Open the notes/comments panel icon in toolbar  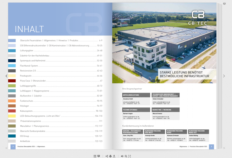pyautogui.click(x=99, y=156)
